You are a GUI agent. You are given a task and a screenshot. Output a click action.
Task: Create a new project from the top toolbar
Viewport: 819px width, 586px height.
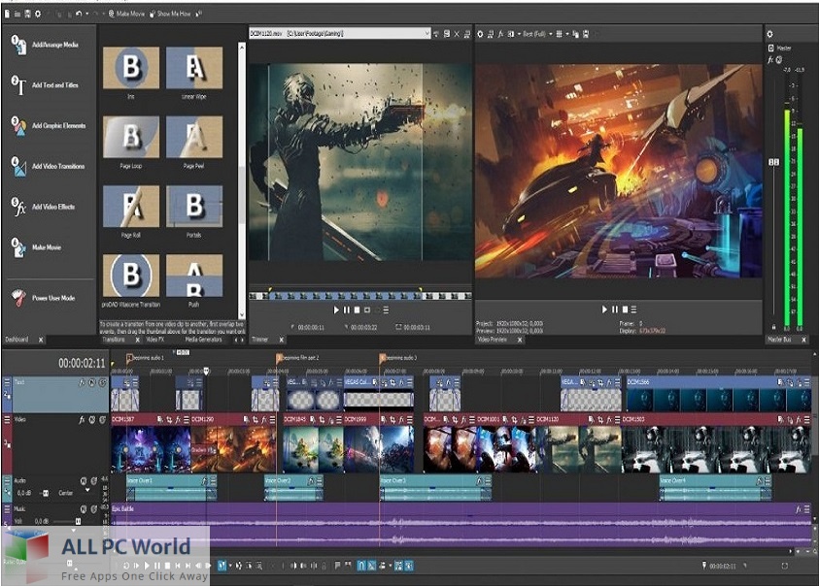7,15
